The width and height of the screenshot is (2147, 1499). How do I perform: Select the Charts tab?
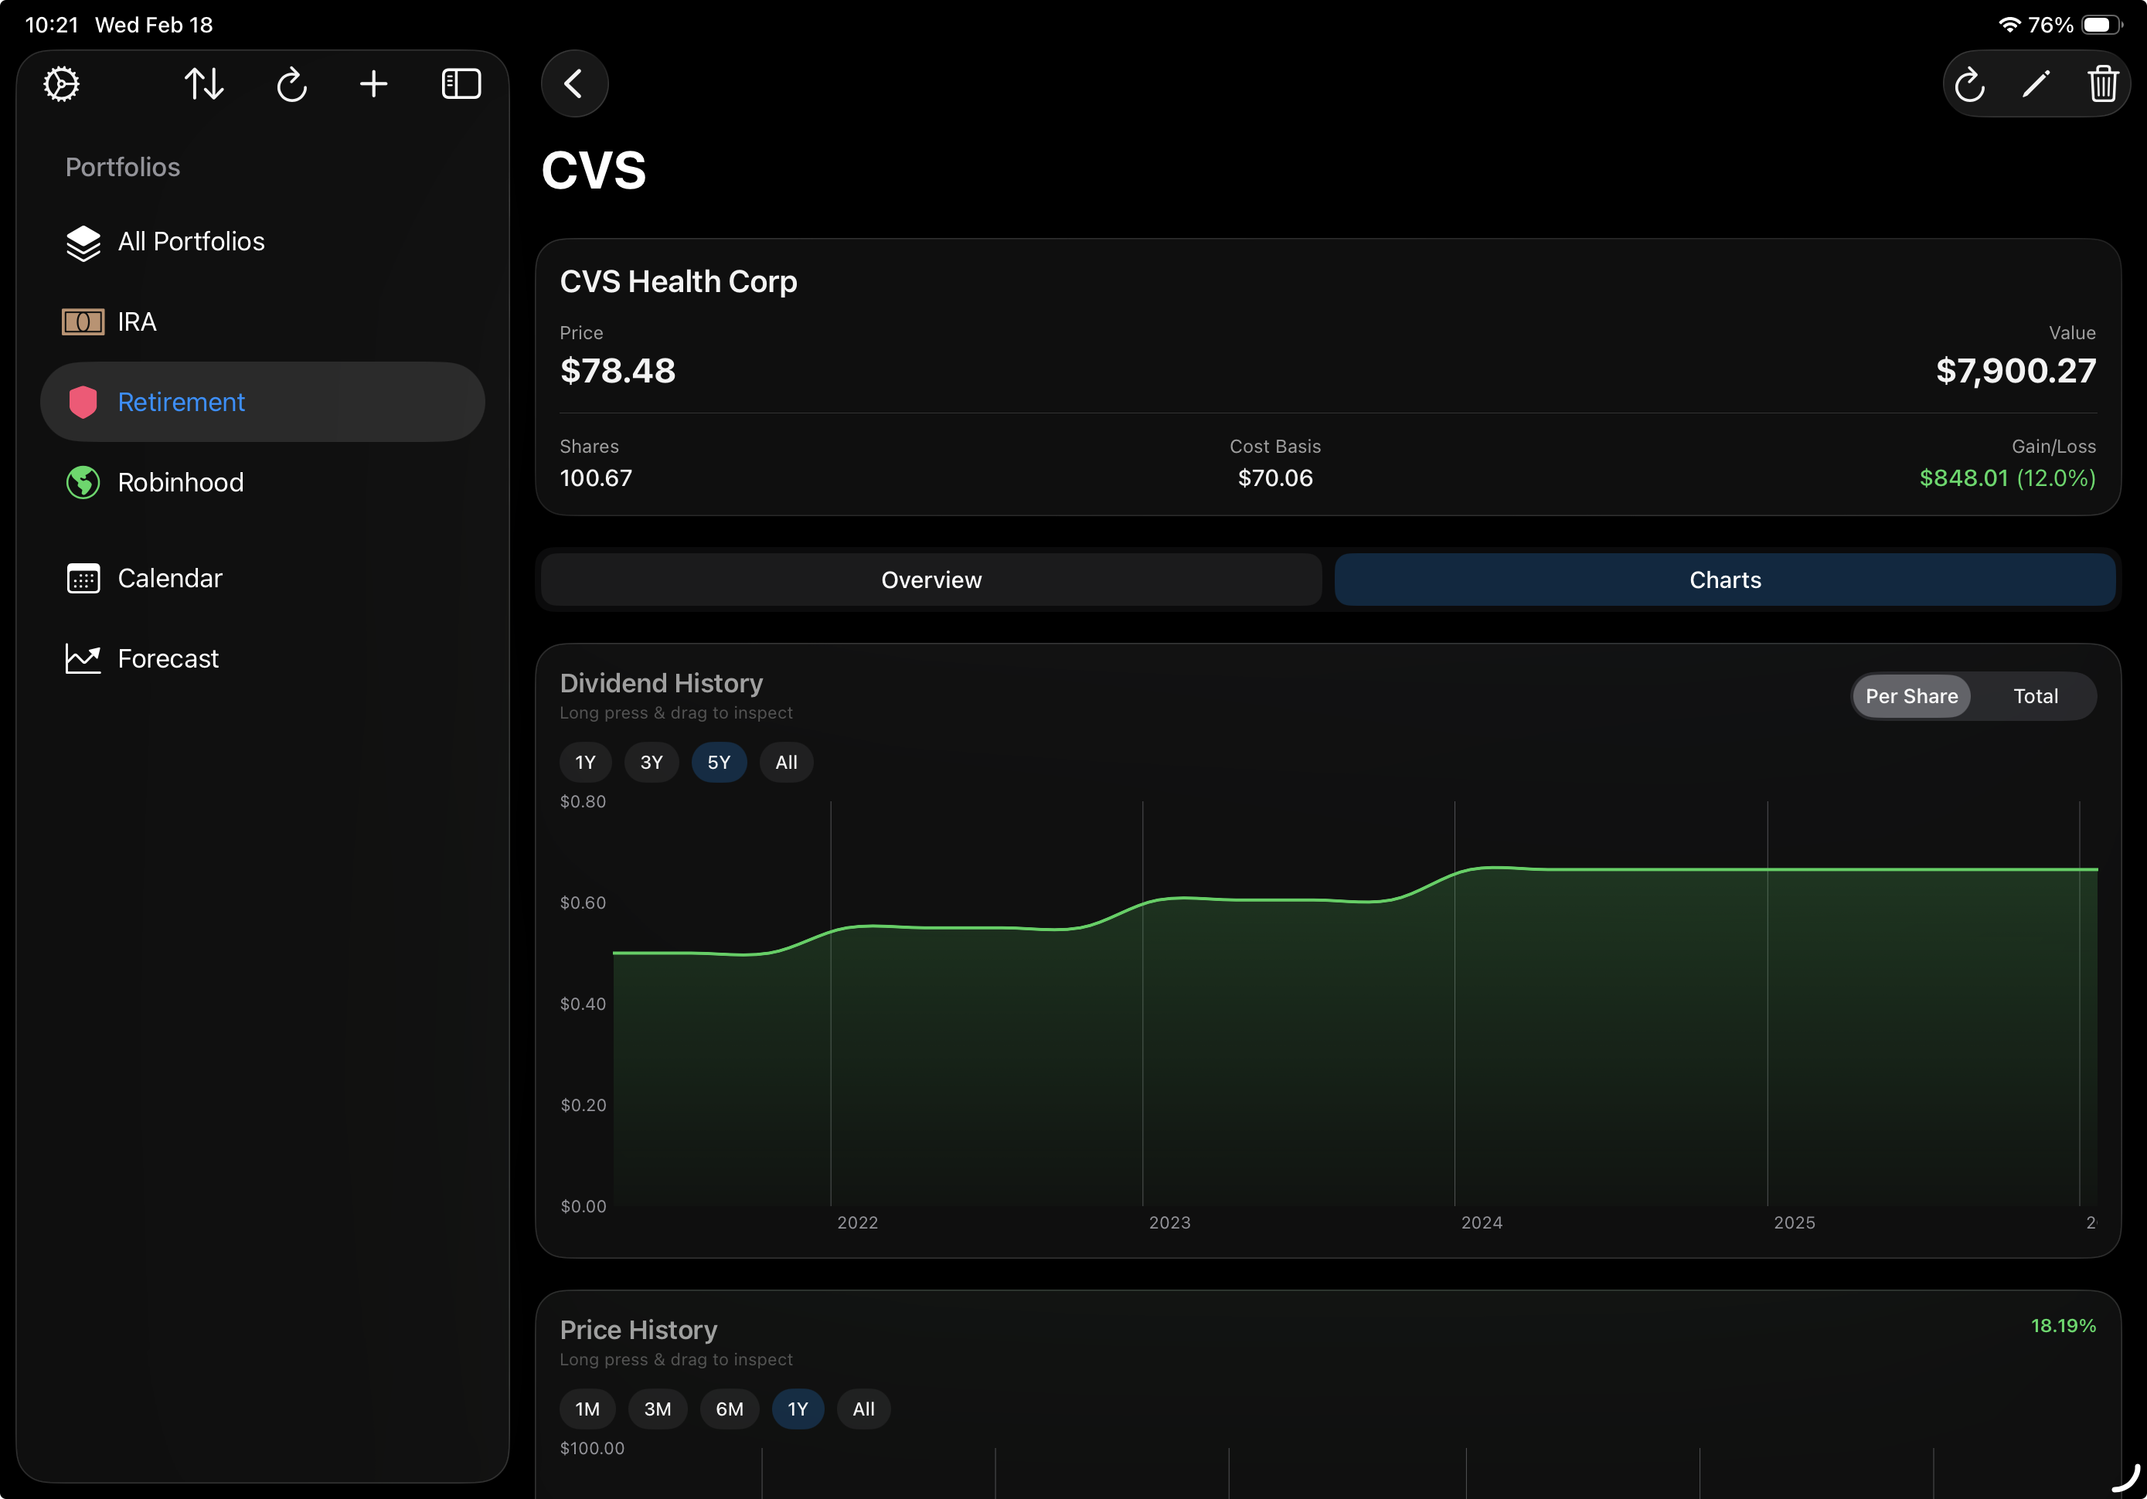tap(1724, 580)
